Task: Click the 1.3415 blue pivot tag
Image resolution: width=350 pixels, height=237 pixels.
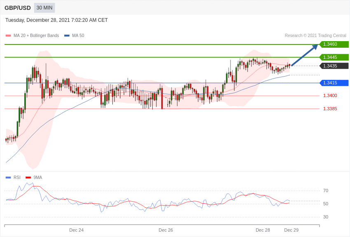Action: coord(334,83)
